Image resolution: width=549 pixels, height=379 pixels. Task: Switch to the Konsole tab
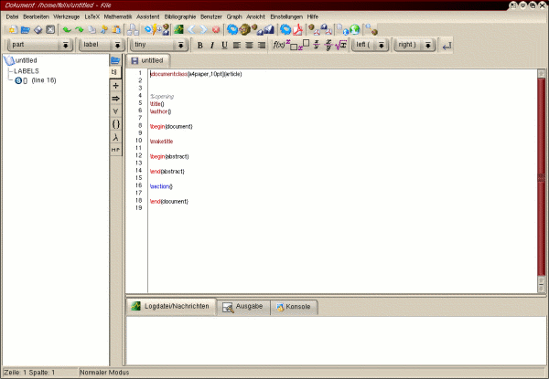tap(294, 307)
